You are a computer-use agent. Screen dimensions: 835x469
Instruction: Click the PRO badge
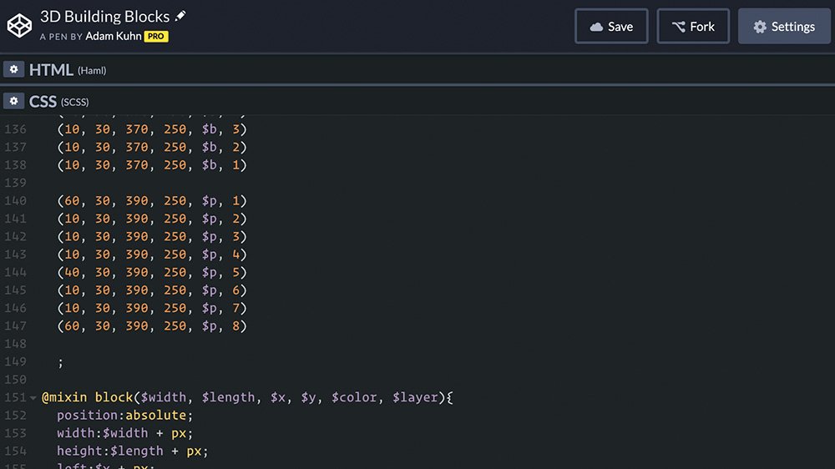156,36
